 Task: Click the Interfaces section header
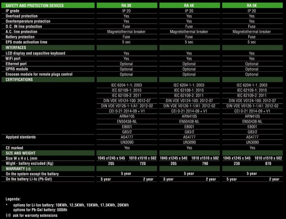pos(16,48)
